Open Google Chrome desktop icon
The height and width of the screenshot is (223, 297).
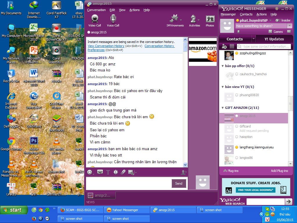click(11, 144)
